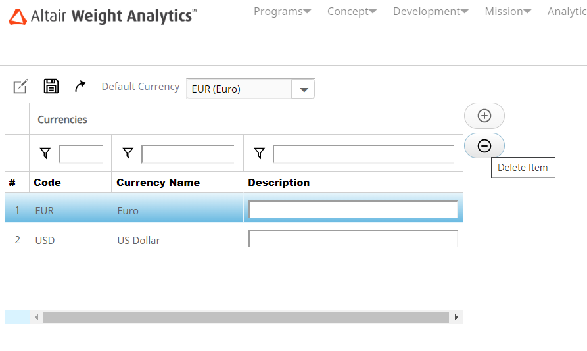Screen dimensions: 587x351
Task: Click the curved arrow share icon
Action: [80, 86]
